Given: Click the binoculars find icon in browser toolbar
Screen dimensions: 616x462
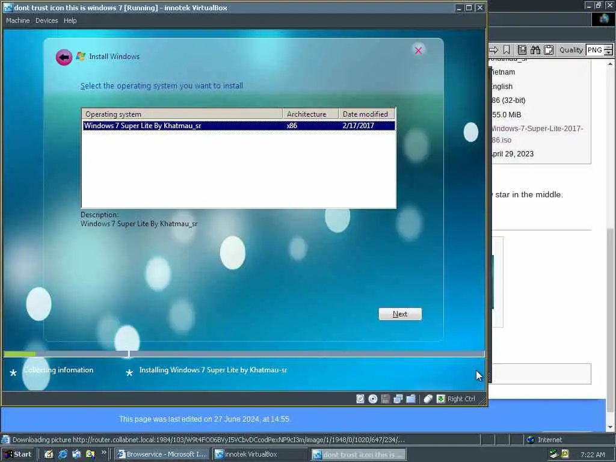Looking at the screenshot, I should [535, 50].
